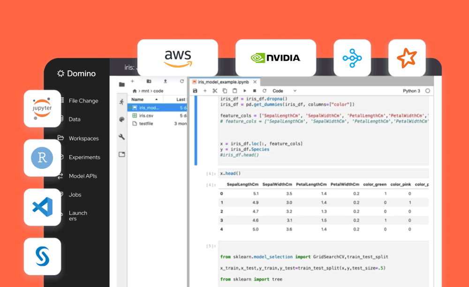The image size is (469, 287).
Task: Run the current notebook cell
Action: [x=245, y=91]
